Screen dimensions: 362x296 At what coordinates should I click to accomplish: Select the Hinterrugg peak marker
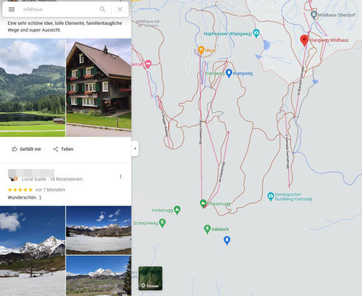coord(177,210)
